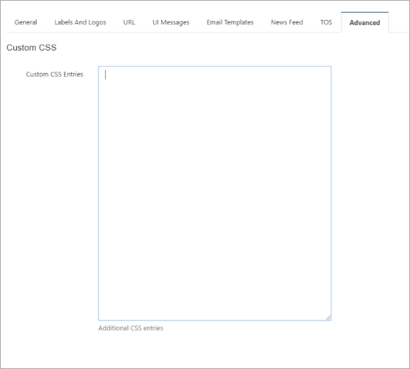Click the Custom CSS Entries label
The height and width of the screenshot is (369, 410).
pyautogui.click(x=54, y=74)
